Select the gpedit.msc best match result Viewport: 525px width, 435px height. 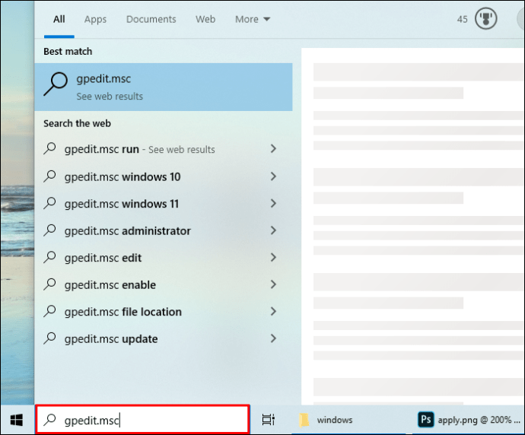(164, 87)
